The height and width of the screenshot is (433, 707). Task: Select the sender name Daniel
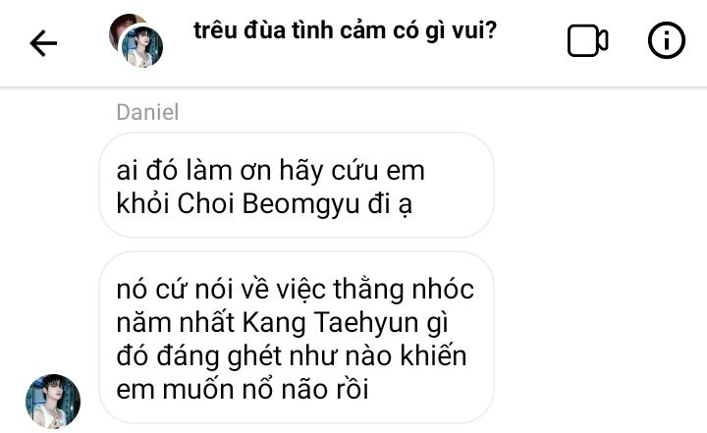click(x=147, y=112)
